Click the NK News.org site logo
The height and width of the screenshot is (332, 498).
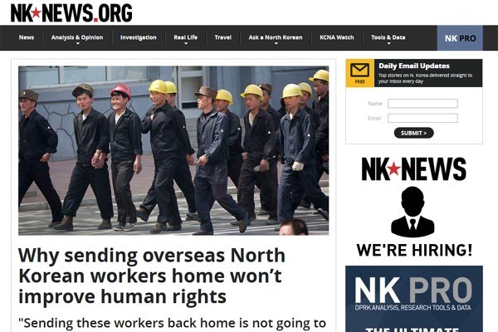coord(71,13)
